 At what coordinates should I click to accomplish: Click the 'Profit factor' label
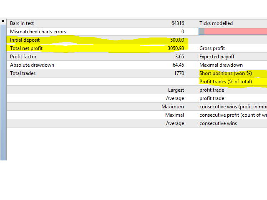(23, 57)
